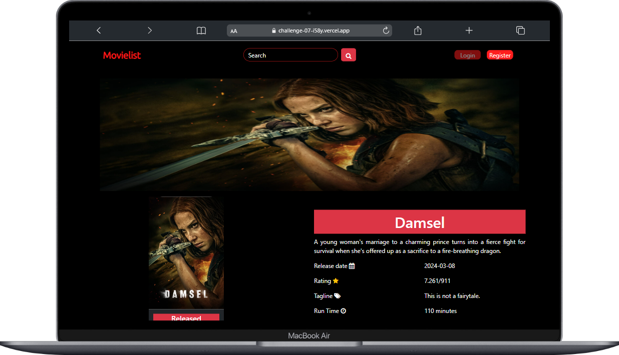Go forward using the browser forward arrow
This screenshot has width=619, height=355.
pyautogui.click(x=150, y=30)
